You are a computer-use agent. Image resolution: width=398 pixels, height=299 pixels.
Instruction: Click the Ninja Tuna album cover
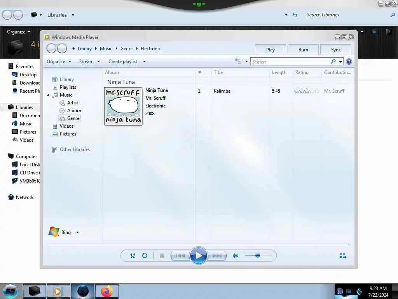(123, 106)
